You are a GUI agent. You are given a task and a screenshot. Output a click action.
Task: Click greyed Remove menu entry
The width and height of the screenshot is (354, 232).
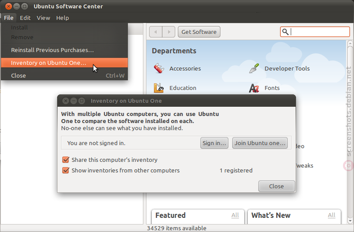pos(64,37)
